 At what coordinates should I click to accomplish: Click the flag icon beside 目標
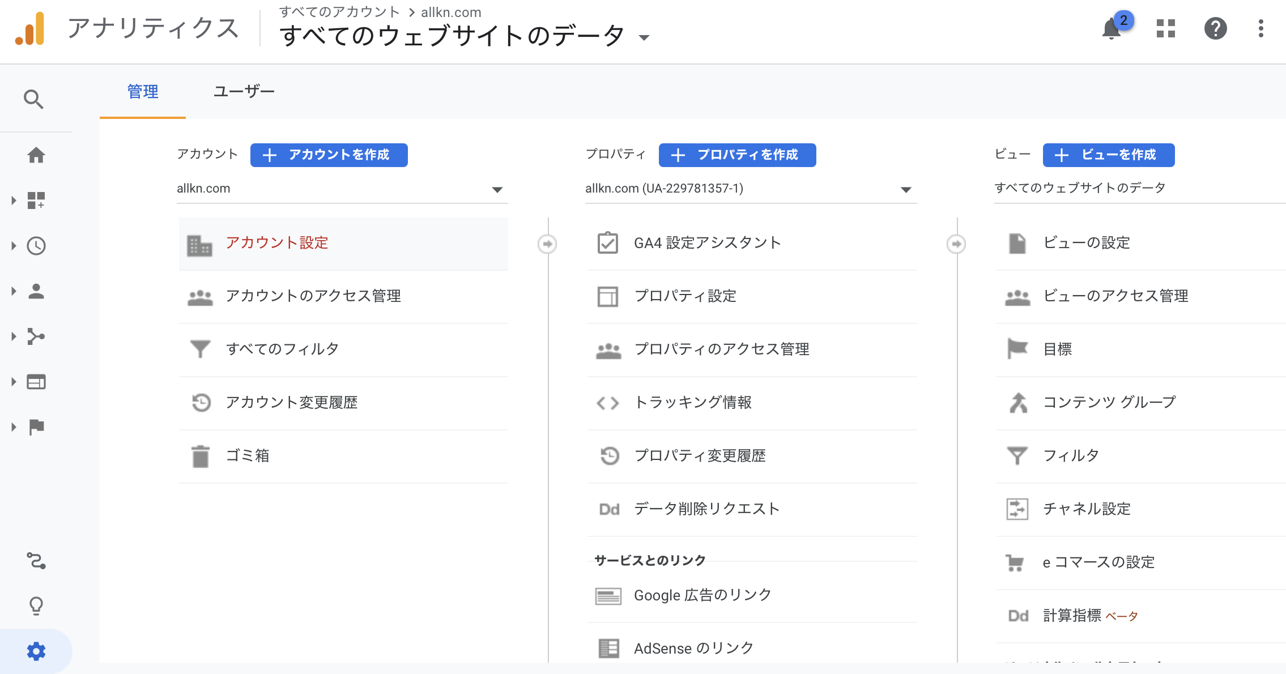pos(1017,349)
